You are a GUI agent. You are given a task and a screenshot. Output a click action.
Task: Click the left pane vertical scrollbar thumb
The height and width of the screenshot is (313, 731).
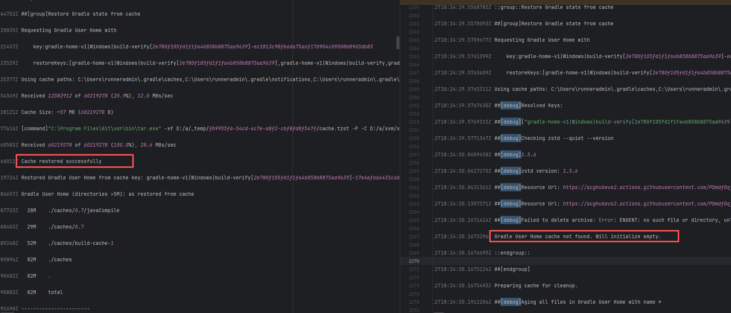(x=398, y=43)
